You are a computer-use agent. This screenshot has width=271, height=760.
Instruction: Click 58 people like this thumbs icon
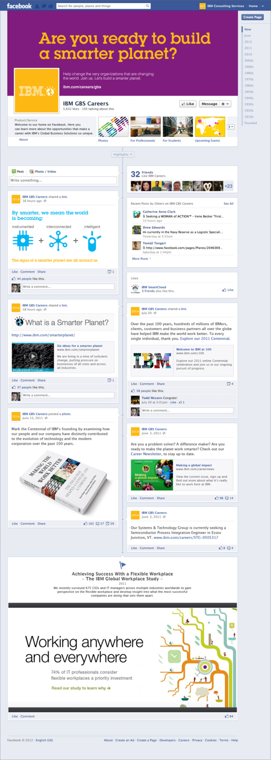pyautogui.click(x=133, y=391)
